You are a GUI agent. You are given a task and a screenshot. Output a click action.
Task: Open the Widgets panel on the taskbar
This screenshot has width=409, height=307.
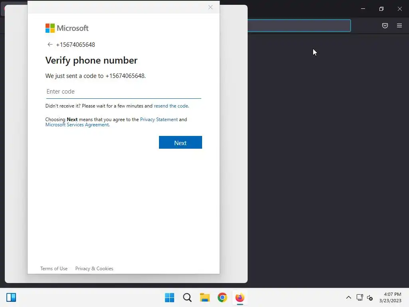(x=11, y=297)
